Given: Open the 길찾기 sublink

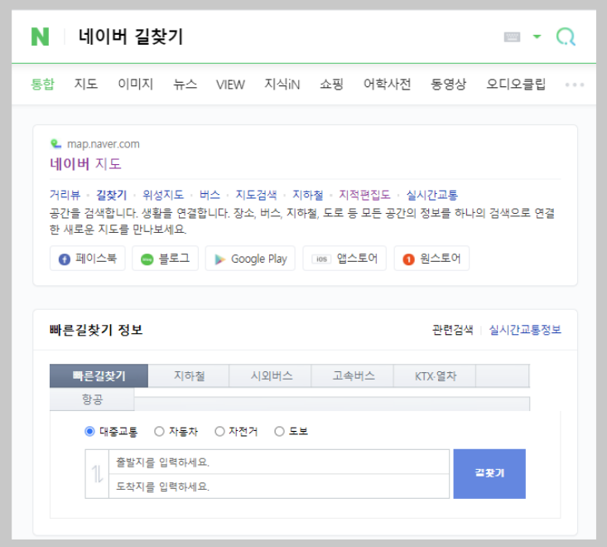Looking at the screenshot, I should tap(112, 195).
